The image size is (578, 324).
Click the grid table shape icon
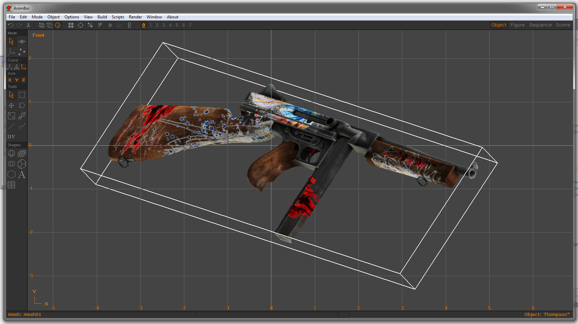point(11,185)
